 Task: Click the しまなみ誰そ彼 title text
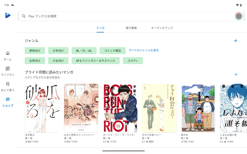(x=228, y=135)
